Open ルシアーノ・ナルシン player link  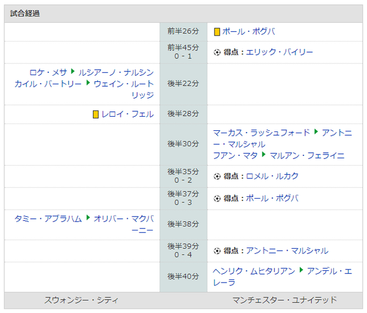pos(116,72)
